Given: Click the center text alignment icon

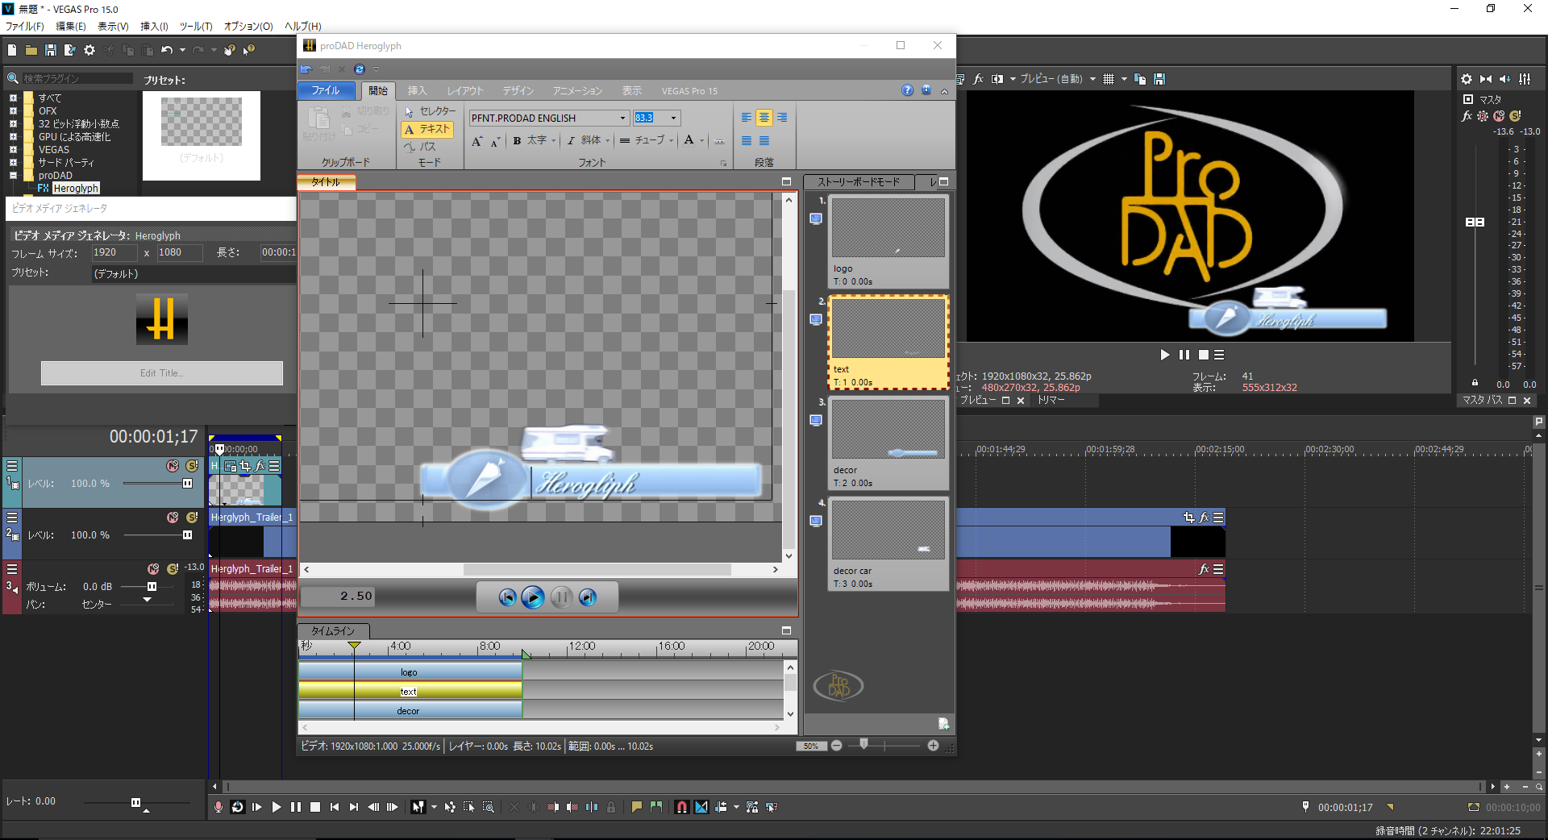Looking at the screenshot, I should (764, 118).
